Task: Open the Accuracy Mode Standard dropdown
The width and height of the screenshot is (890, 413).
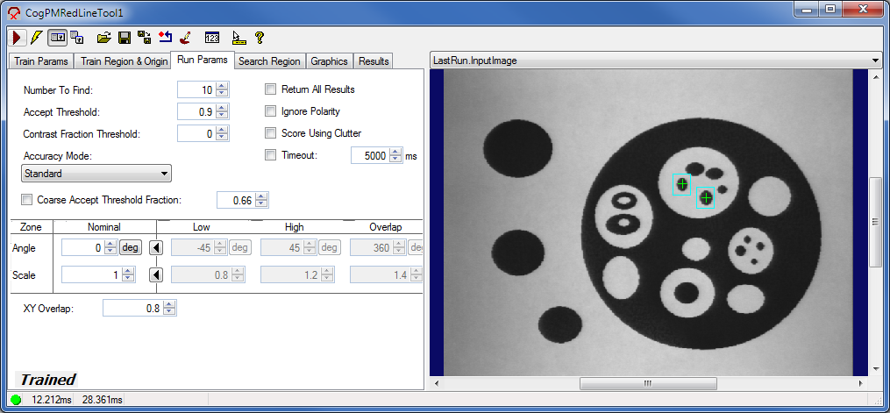Action: pyautogui.click(x=96, y=174)
